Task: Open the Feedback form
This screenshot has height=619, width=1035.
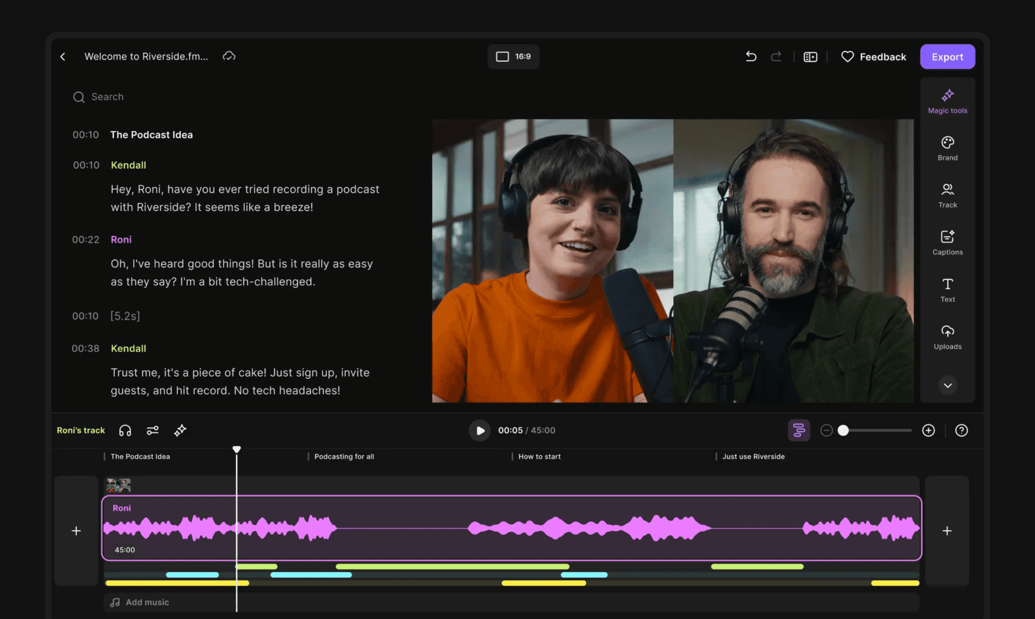Action: [874, 57]
